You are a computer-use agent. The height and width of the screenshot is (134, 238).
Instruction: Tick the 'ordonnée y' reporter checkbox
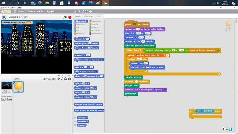(75, 121)
